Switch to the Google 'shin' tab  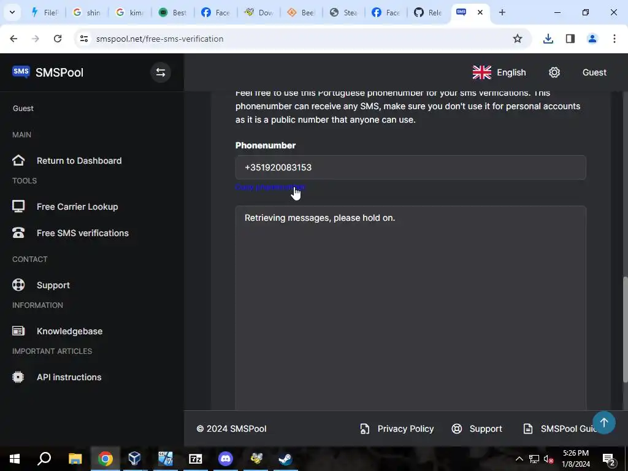click(x=87, y=12)
